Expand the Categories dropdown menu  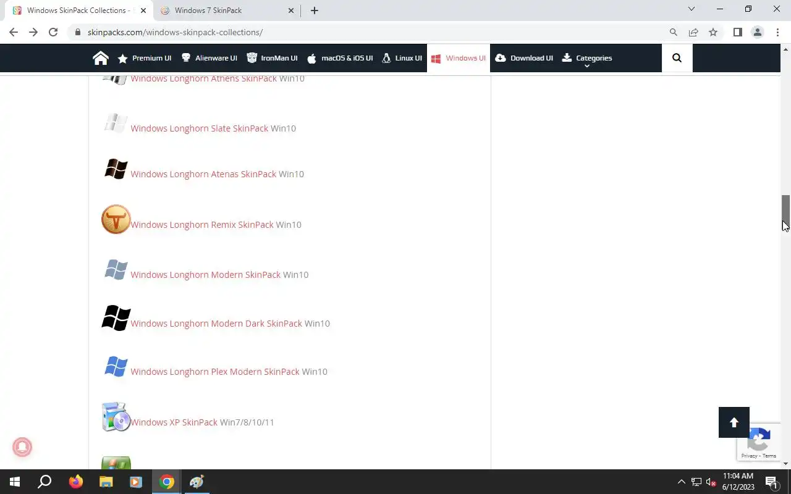[587, 59]
